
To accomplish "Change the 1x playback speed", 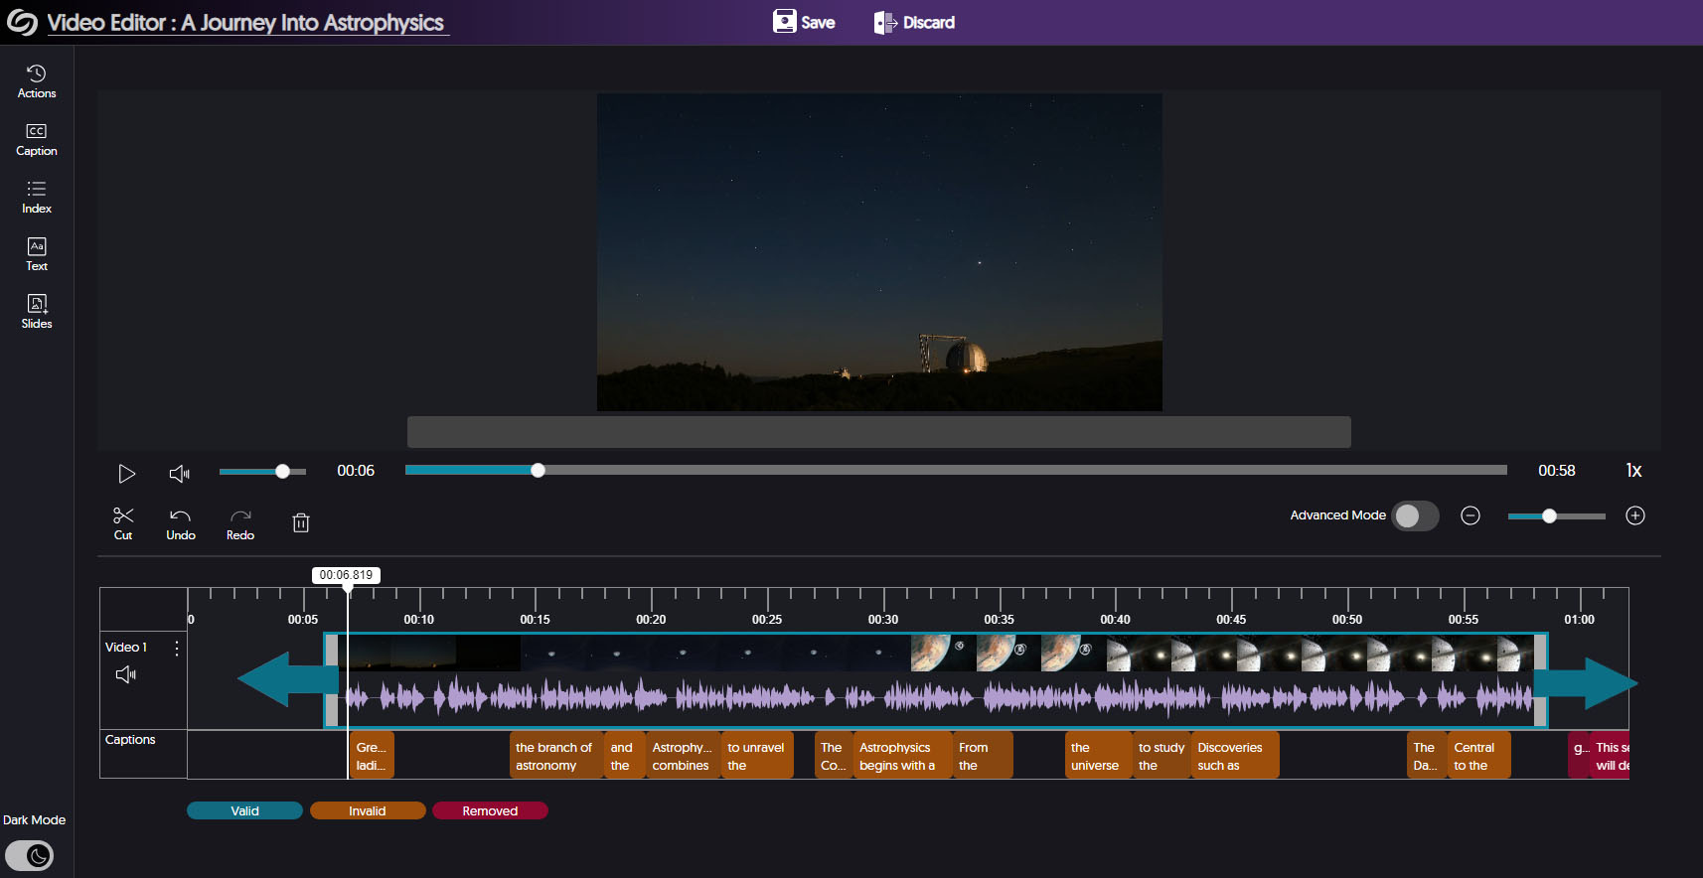I will (x=1633, y=471).
